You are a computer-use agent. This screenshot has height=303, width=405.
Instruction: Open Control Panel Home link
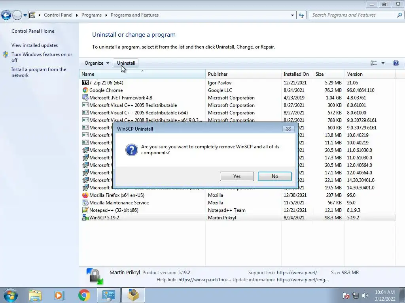point(33,31)
